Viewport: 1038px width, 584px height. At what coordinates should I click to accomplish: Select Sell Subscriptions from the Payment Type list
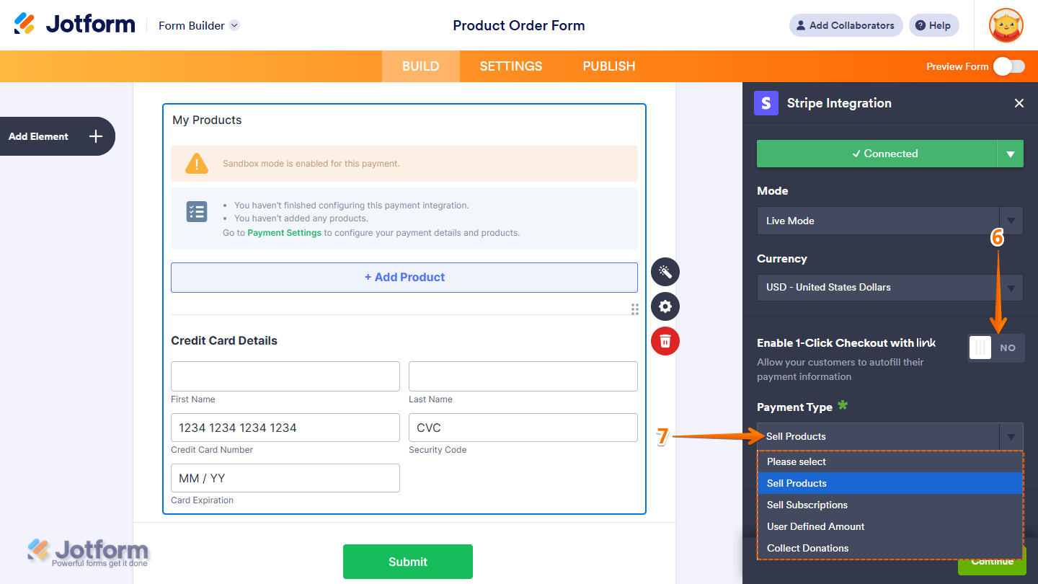807,505
